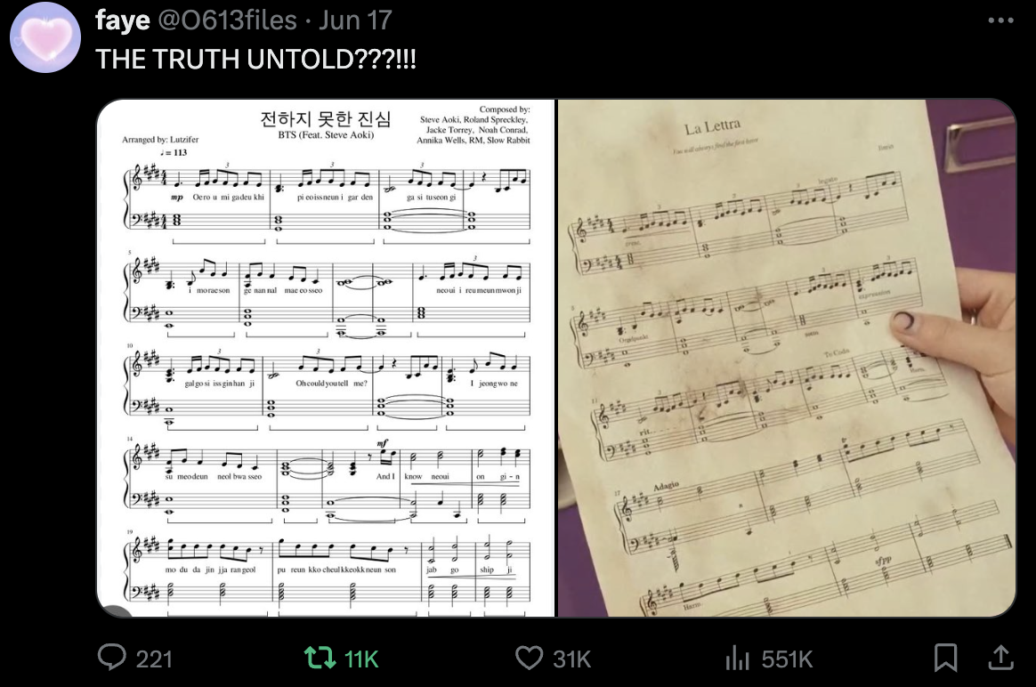Like the tweet with heart icon
This screenshot has width=1036, height=687.
pos(529,658)
